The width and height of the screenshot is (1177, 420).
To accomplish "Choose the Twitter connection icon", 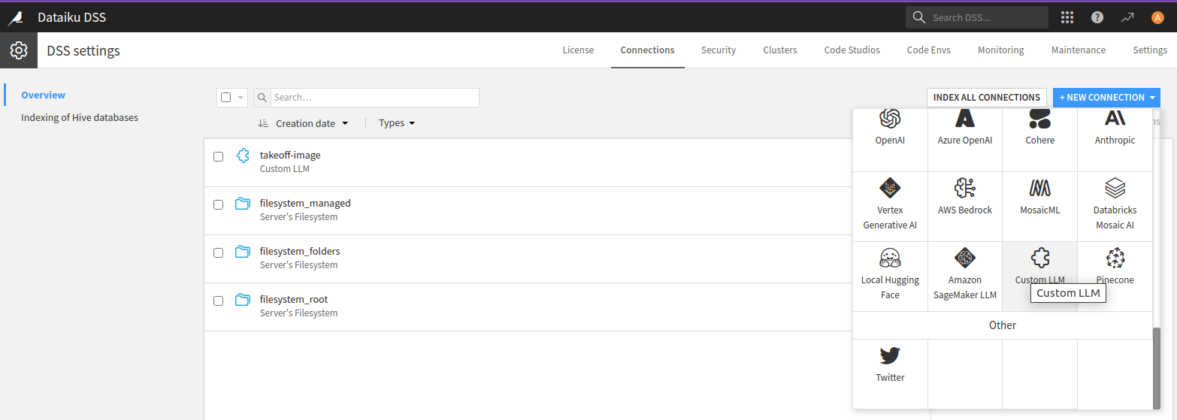I will coord(890,356).
